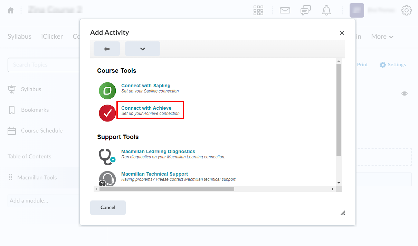Screen dimensions: 418x246
Task: Expand the More navigation menu
Action: point(382,36)
